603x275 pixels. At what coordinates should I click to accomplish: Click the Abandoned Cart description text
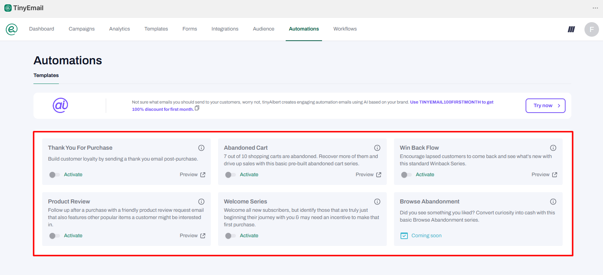pos(301,160)
